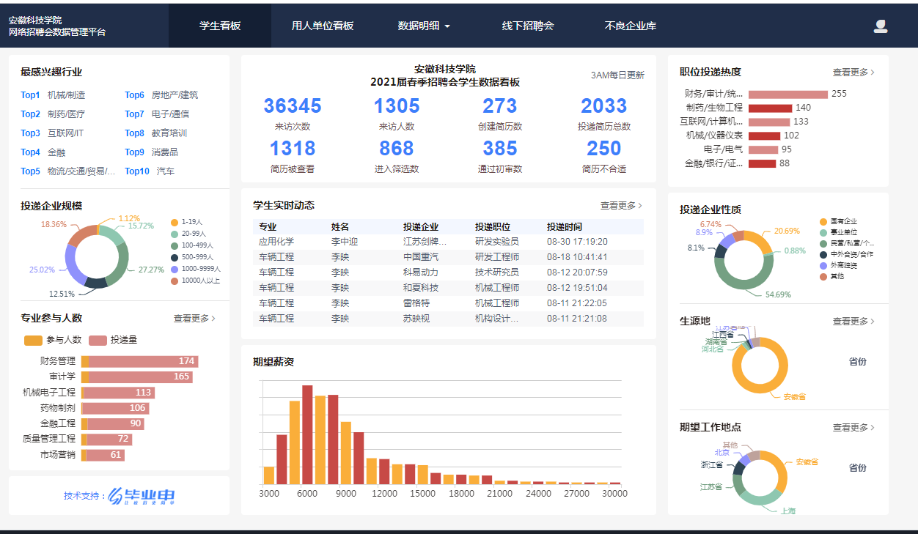This screenshot has width=918, height=534.
Task: Open the 数据明细 dropdown menu
Action: [424, 26]
